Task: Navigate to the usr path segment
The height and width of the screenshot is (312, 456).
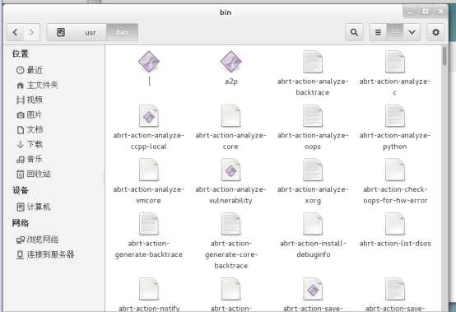Action: pos(91,32)
